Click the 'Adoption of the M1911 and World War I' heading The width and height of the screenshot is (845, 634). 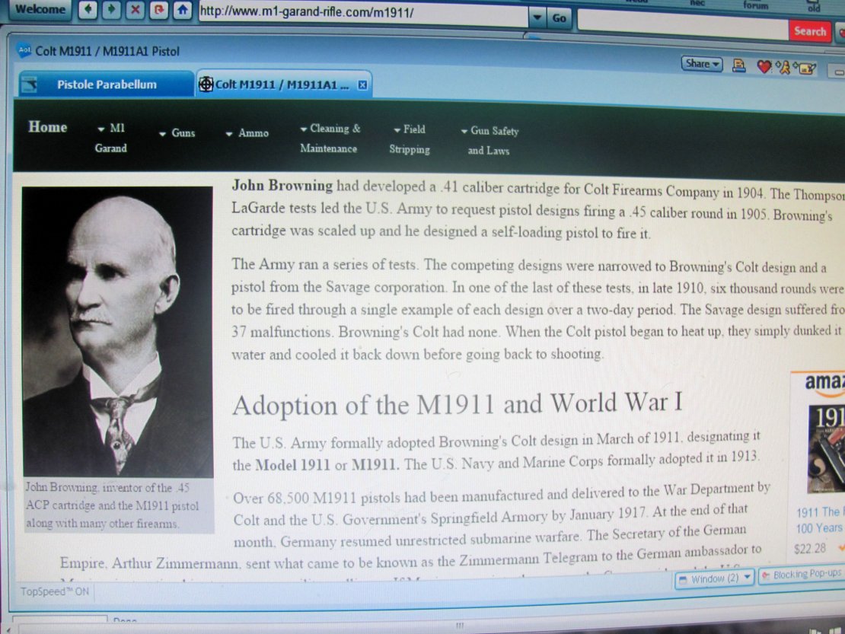pos(457,404)
